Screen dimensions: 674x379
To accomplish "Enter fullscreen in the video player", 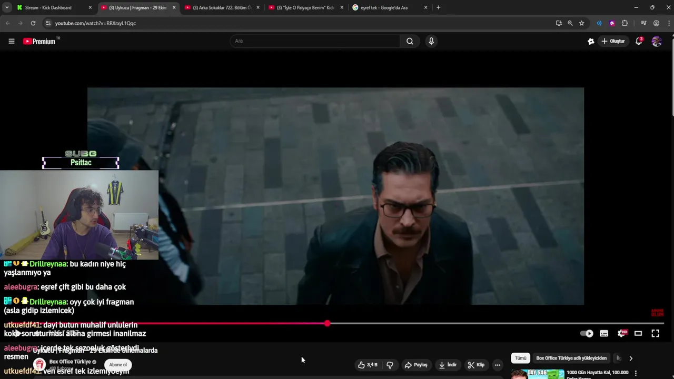I will point(656,333).
